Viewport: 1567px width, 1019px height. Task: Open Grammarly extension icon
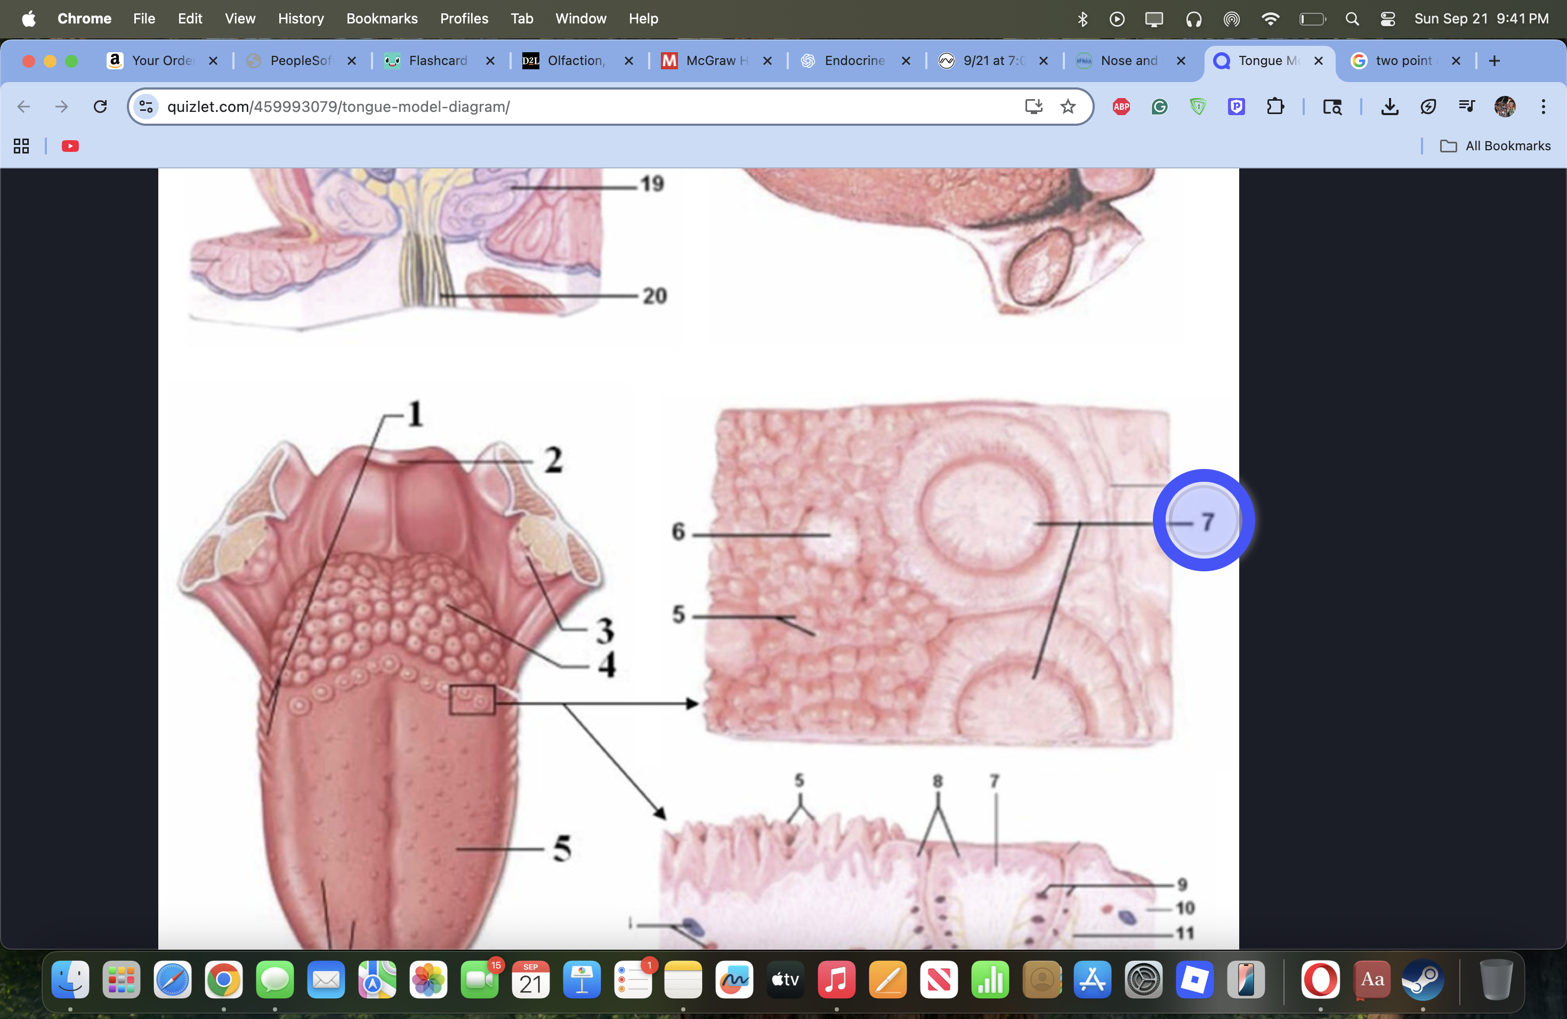[1159, 107]
